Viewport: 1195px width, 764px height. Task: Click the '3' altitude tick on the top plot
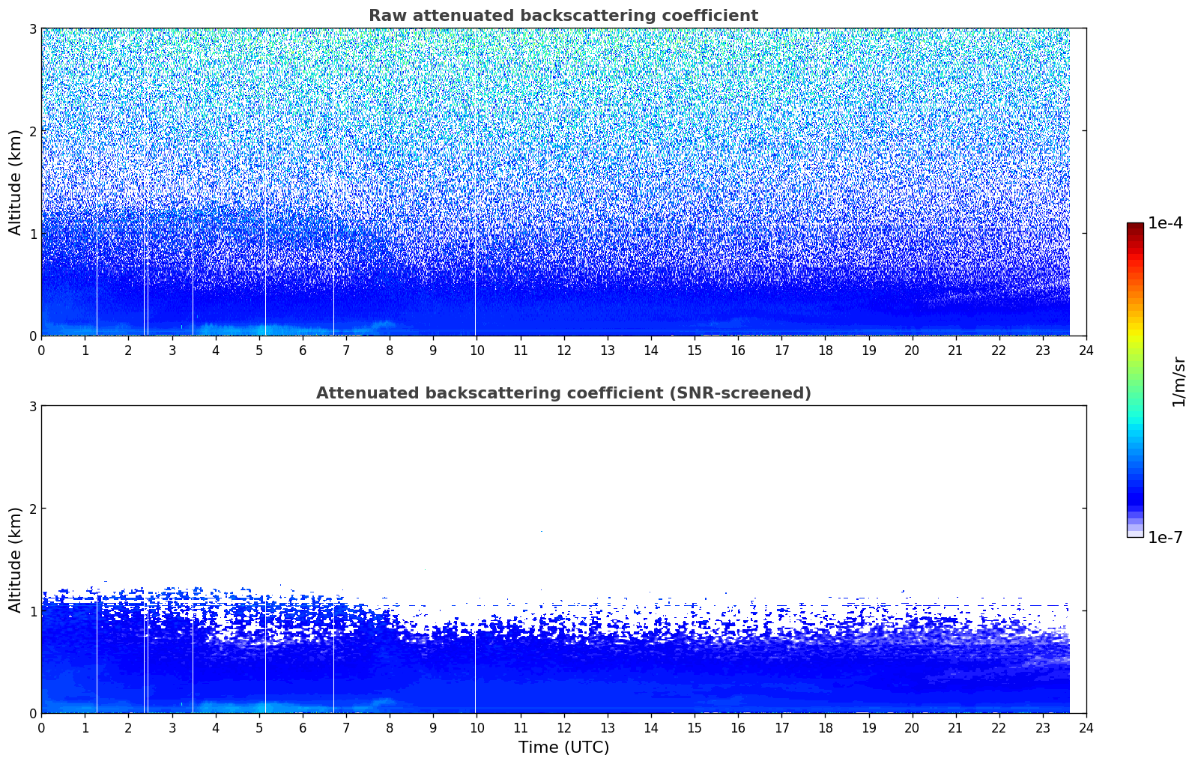coord(32,28)
